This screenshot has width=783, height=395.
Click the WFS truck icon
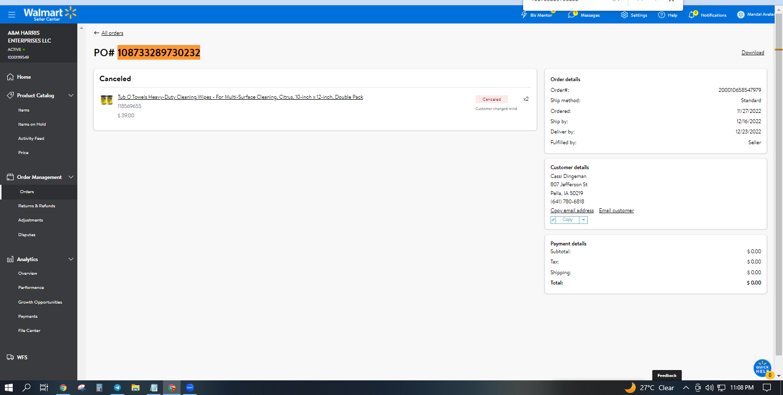(10, 357)
